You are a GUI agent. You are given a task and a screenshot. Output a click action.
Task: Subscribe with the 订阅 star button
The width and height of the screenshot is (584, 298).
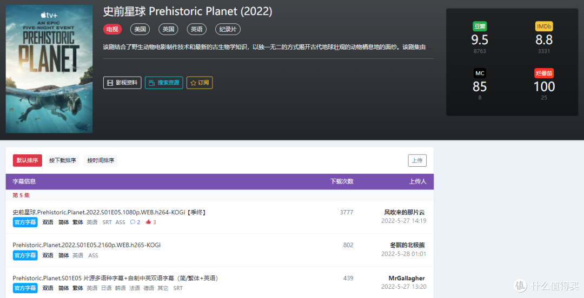click(x=200, y=83)
